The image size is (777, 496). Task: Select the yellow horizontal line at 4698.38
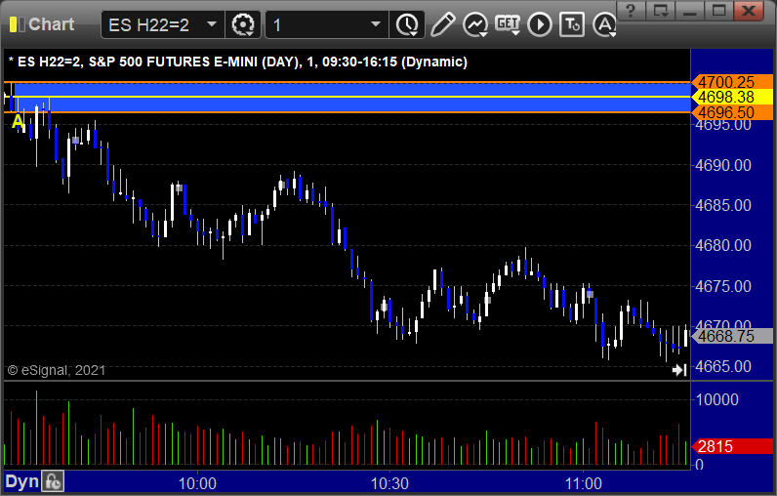[347, 97]
